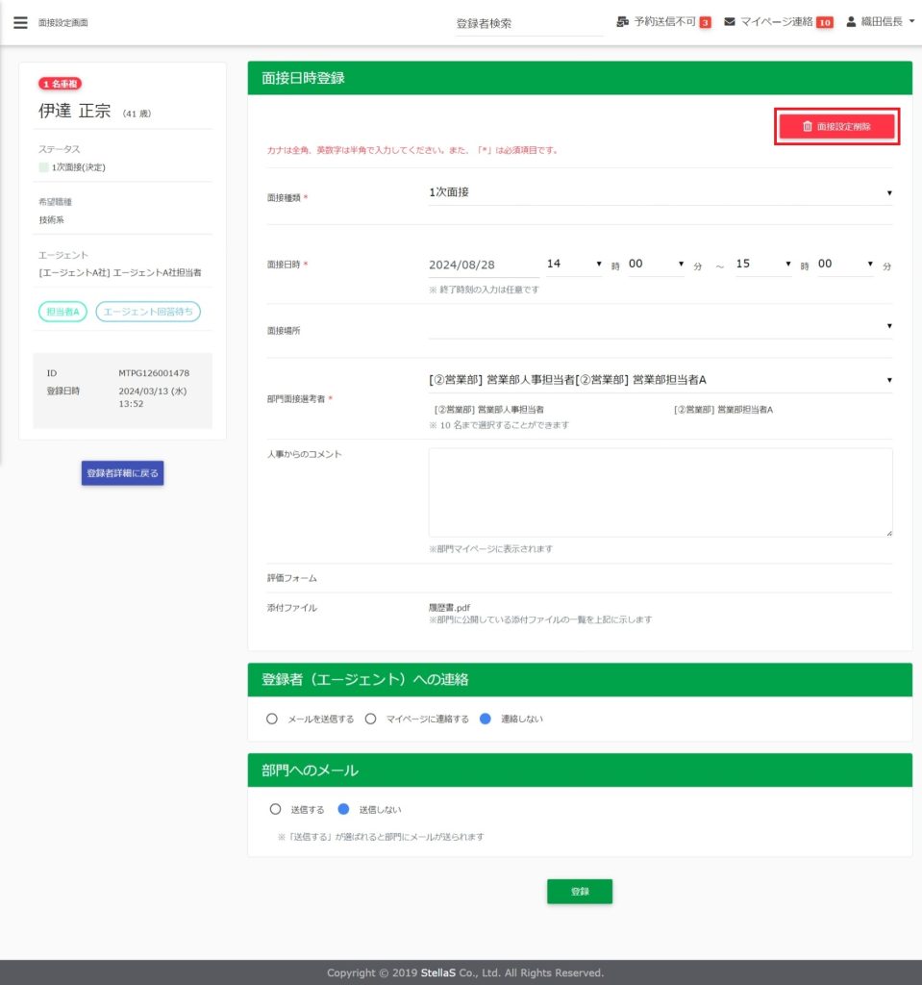Open the start hour dropdown showing 14
922x985 pixels.
573,264
